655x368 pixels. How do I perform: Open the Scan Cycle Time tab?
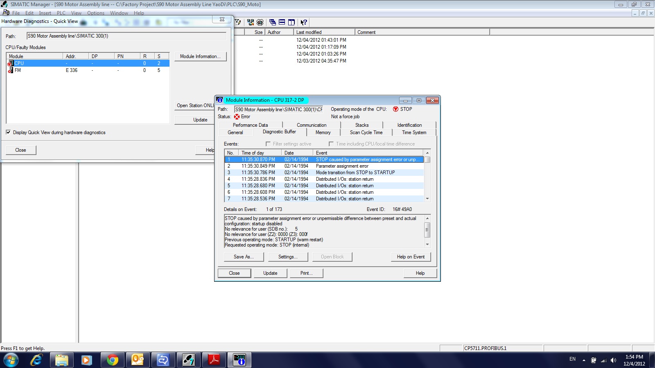[366, 132]
